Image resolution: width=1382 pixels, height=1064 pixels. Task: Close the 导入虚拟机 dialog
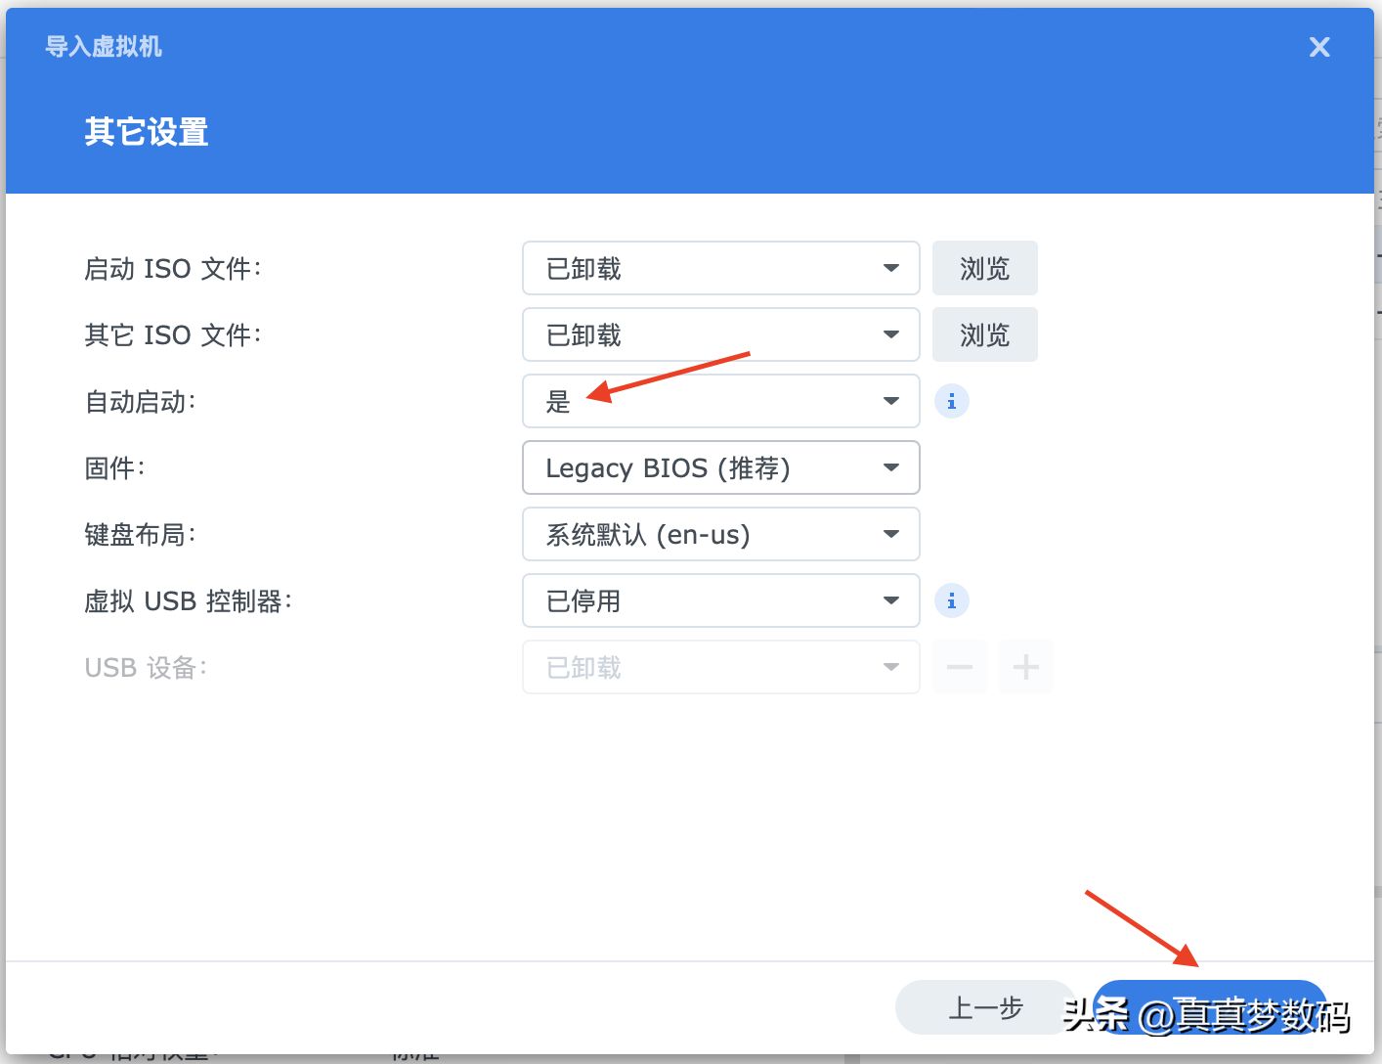pyautogui.click(x=1319, y=47)
